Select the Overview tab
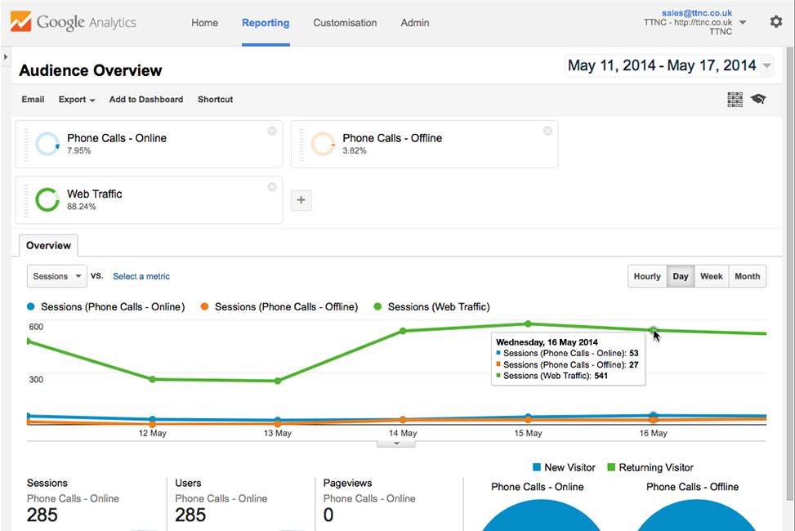 [49, 245]
